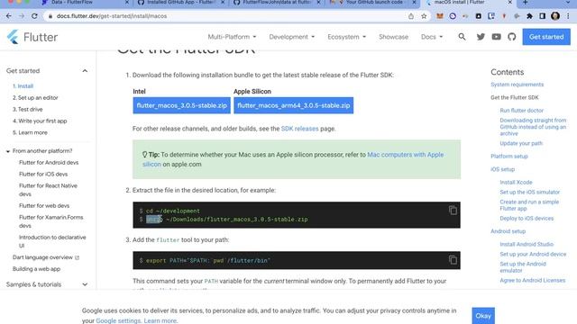Jump to Update your path section
The width and height of the screenshot is (577, 324).
521,143
